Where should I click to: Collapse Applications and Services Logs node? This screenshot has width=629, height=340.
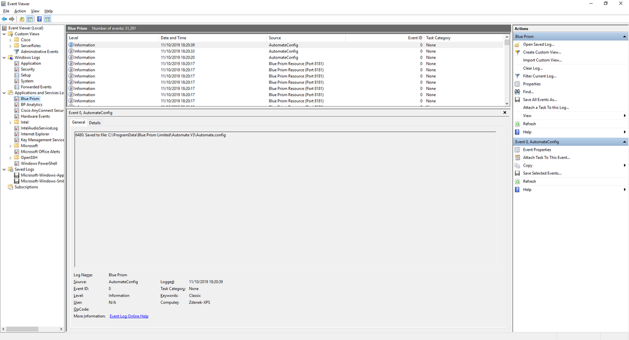pos(4,93)
